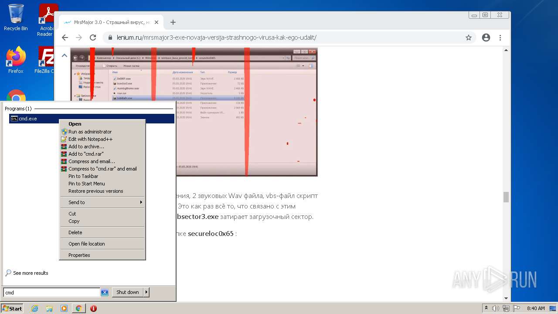Open the Google Chrome desktop shortcut
Viewport: 558px width, 314px height.
click(16, 96)
